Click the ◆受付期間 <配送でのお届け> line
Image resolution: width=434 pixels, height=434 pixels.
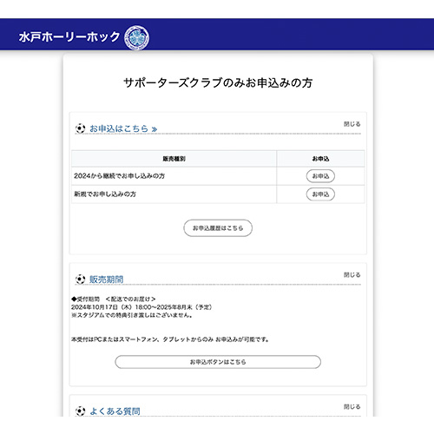click(114, 299)
